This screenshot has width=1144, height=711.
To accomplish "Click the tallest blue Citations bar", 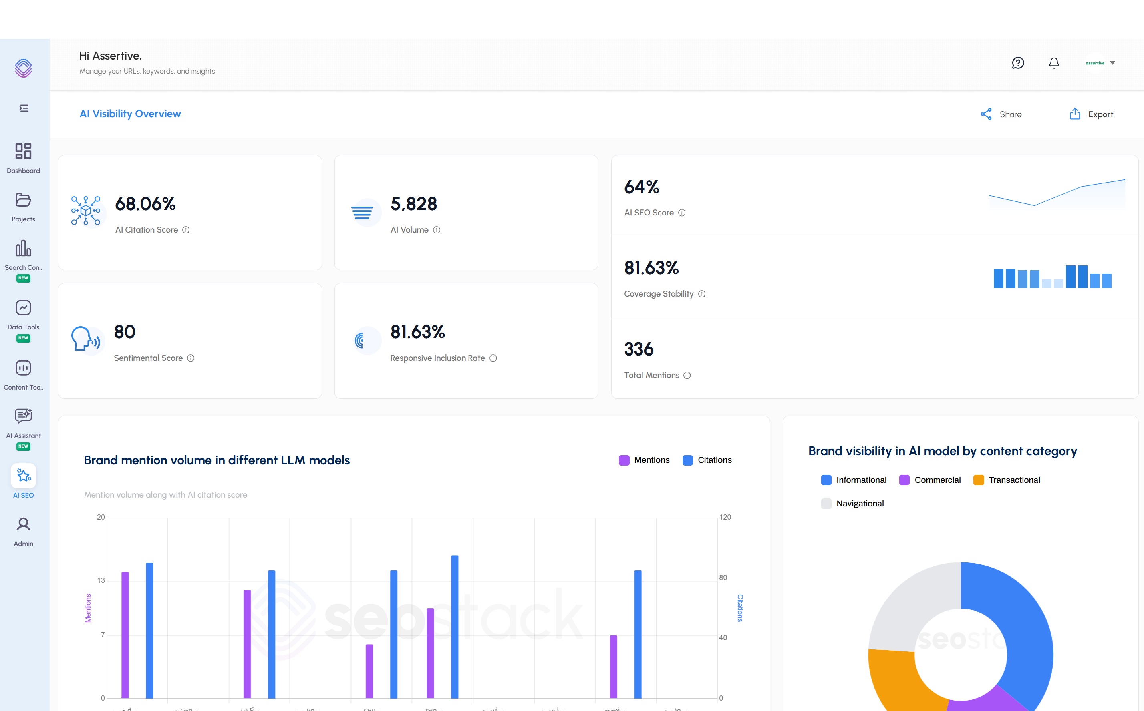I will [x=455, y=627].
